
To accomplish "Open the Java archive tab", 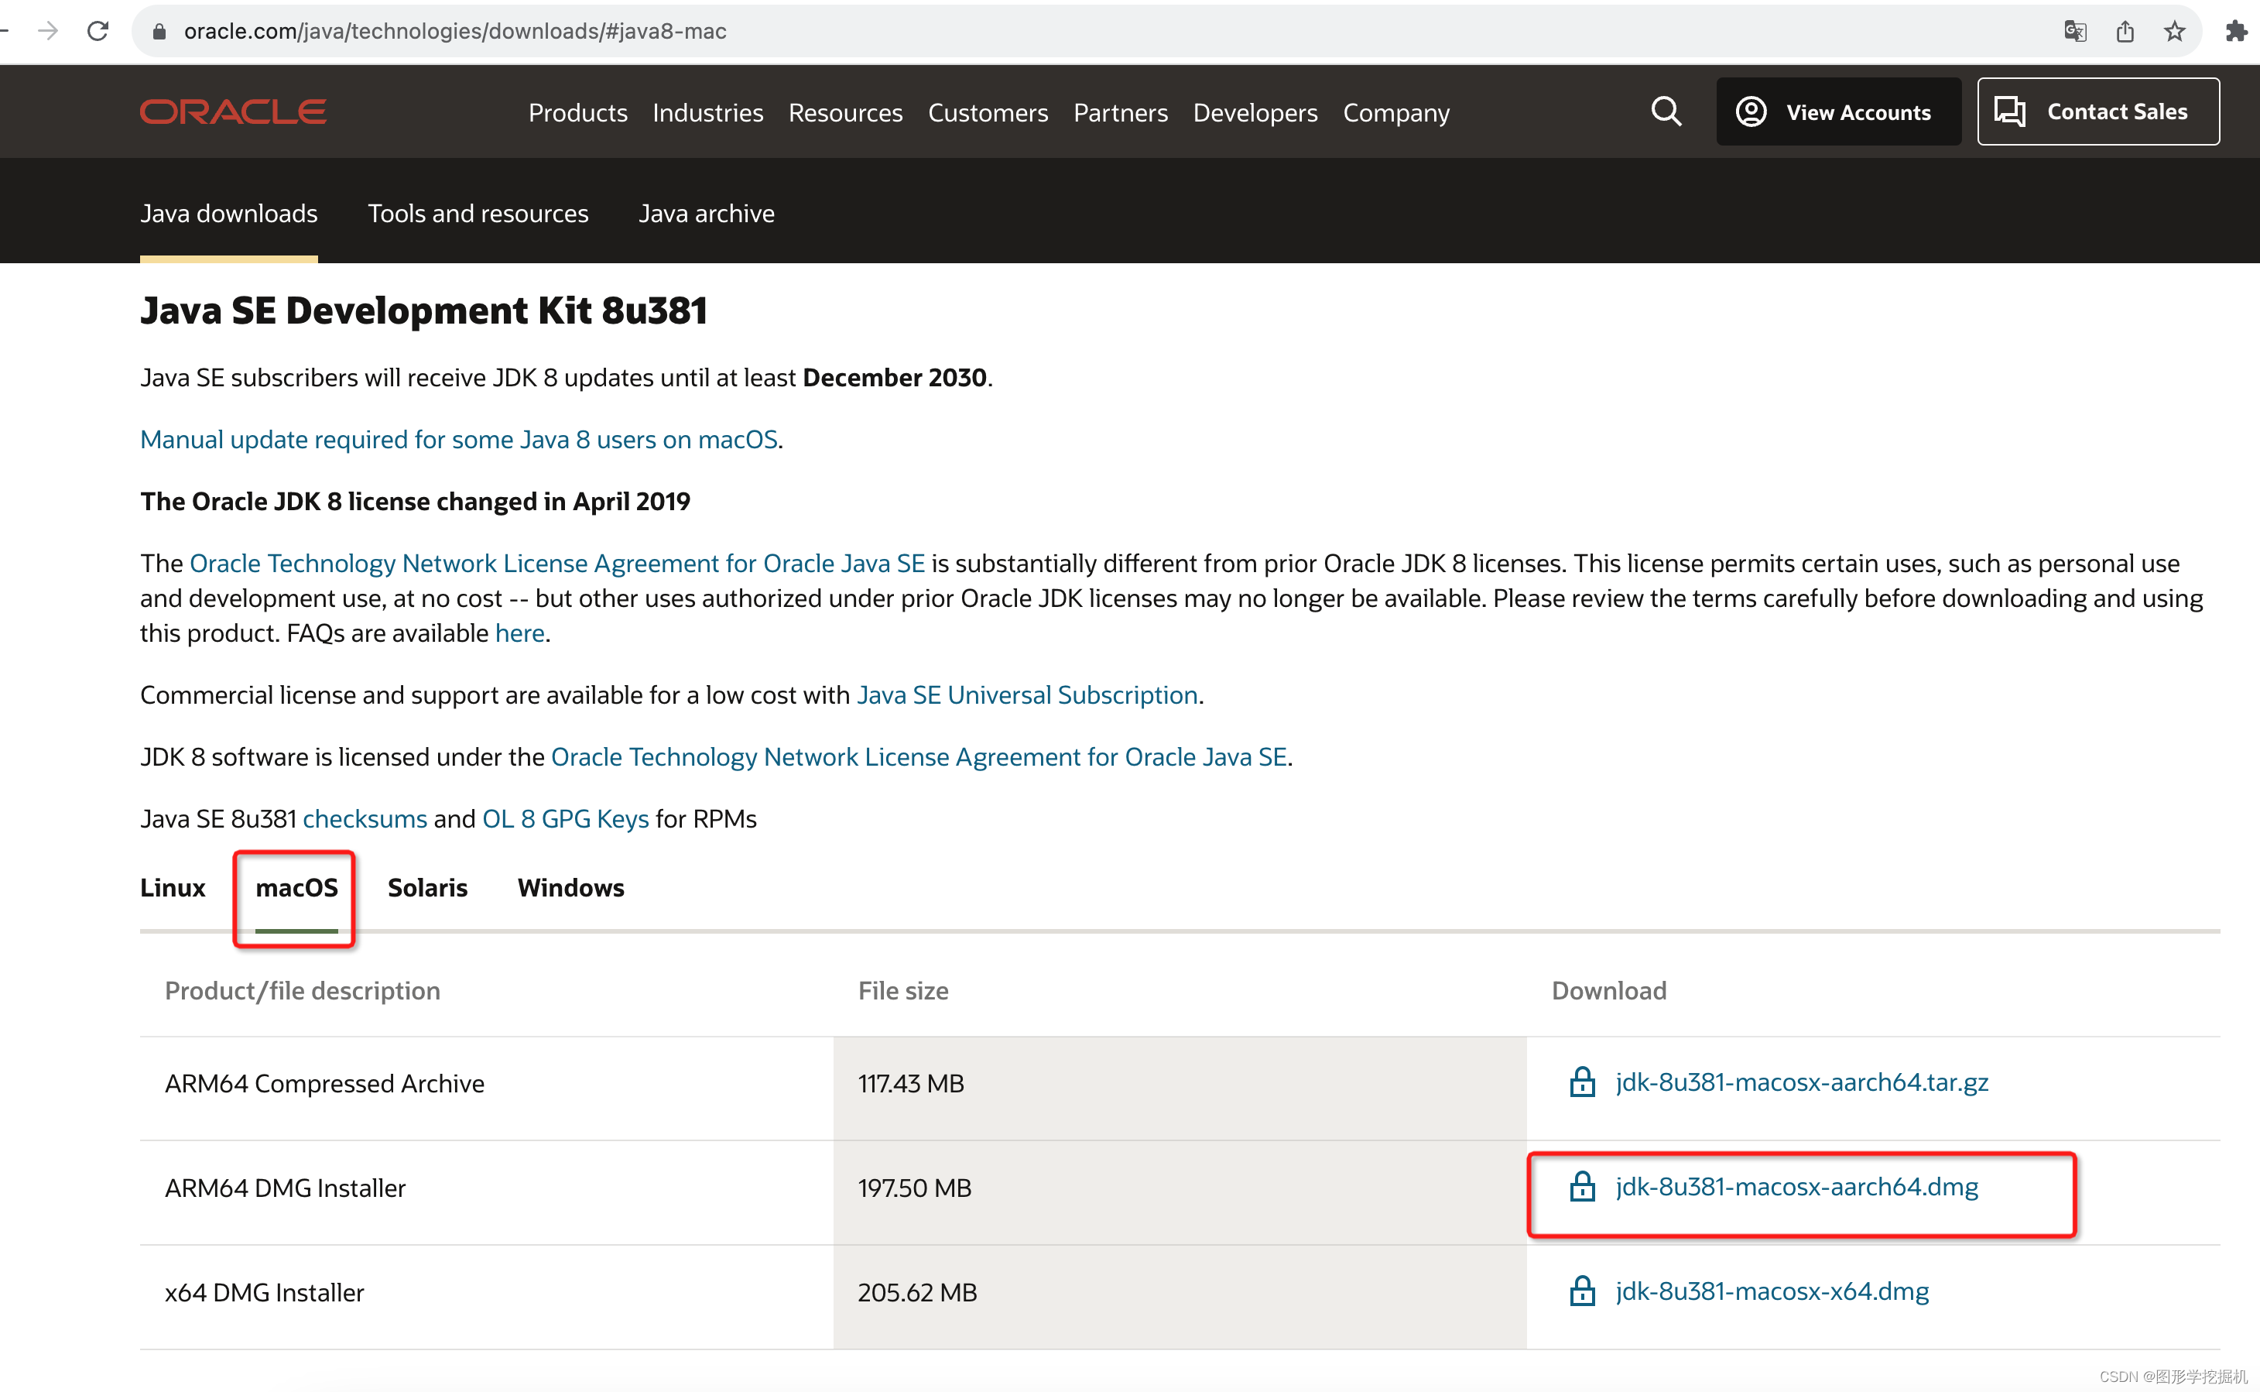I will [x=706, y=214].
